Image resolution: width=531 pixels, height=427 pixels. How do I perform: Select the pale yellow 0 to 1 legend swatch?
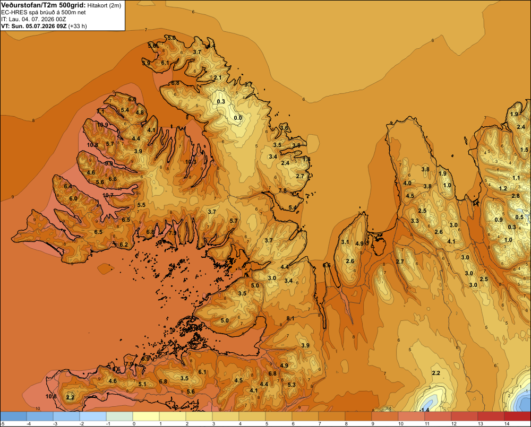click(146, 416)
